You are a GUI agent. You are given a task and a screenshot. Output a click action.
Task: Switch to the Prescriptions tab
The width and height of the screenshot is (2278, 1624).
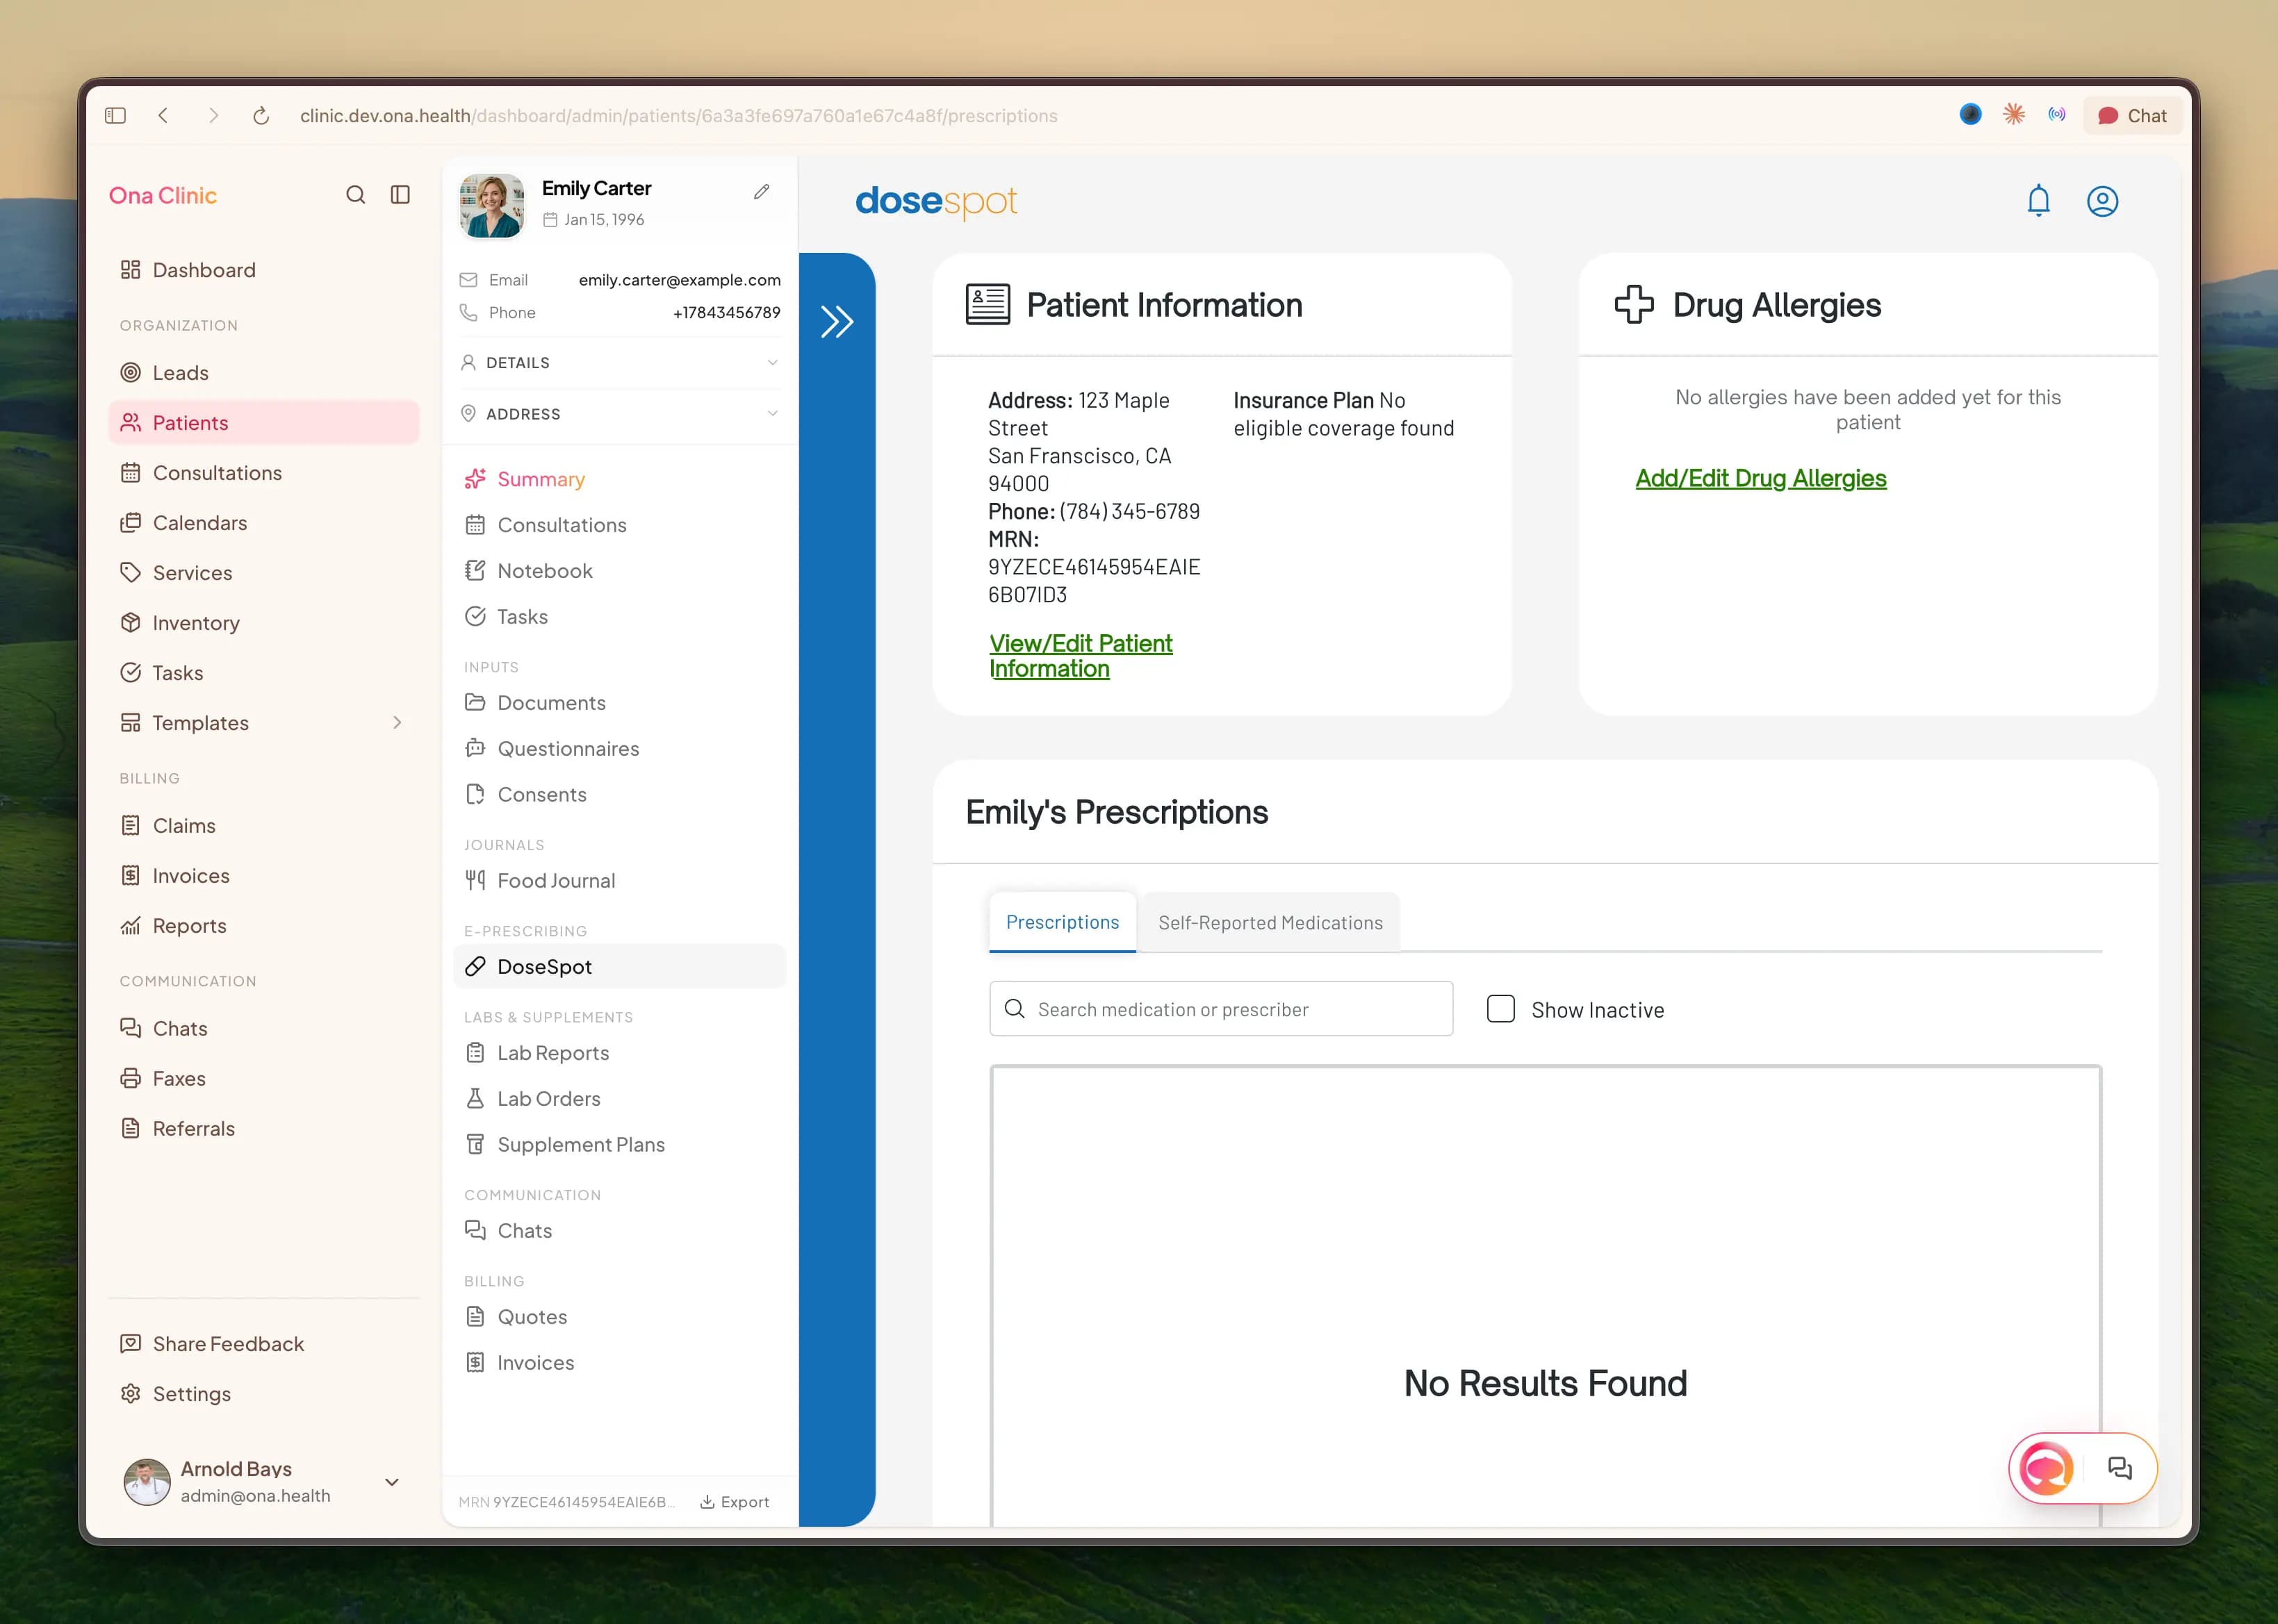1063,922
